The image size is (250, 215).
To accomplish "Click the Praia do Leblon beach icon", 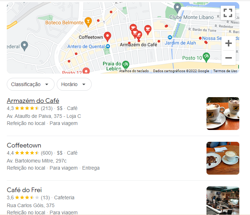I will [126, 65].
